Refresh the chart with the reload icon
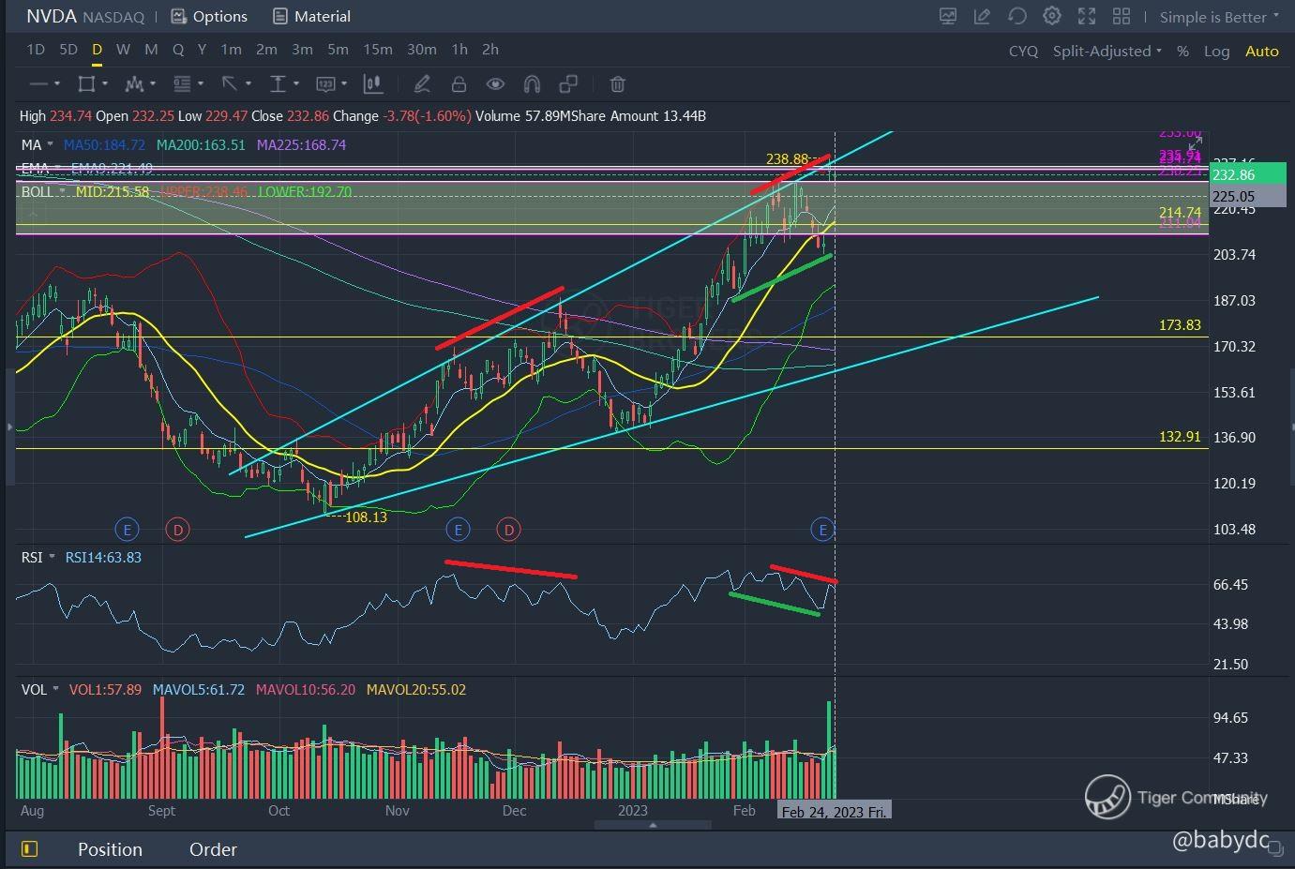This screenshot has height=869, width=1295. coord(1017,16)
